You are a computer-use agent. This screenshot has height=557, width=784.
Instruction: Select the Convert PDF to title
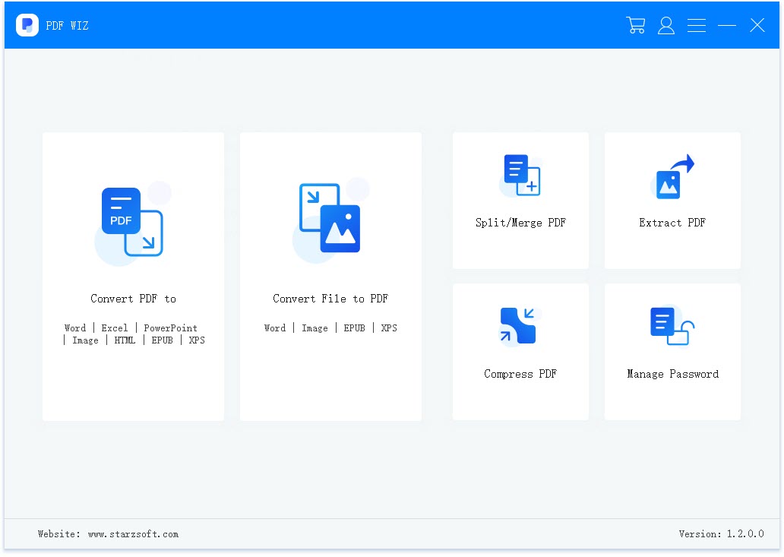pyautogui.click(x=133, y=299)
